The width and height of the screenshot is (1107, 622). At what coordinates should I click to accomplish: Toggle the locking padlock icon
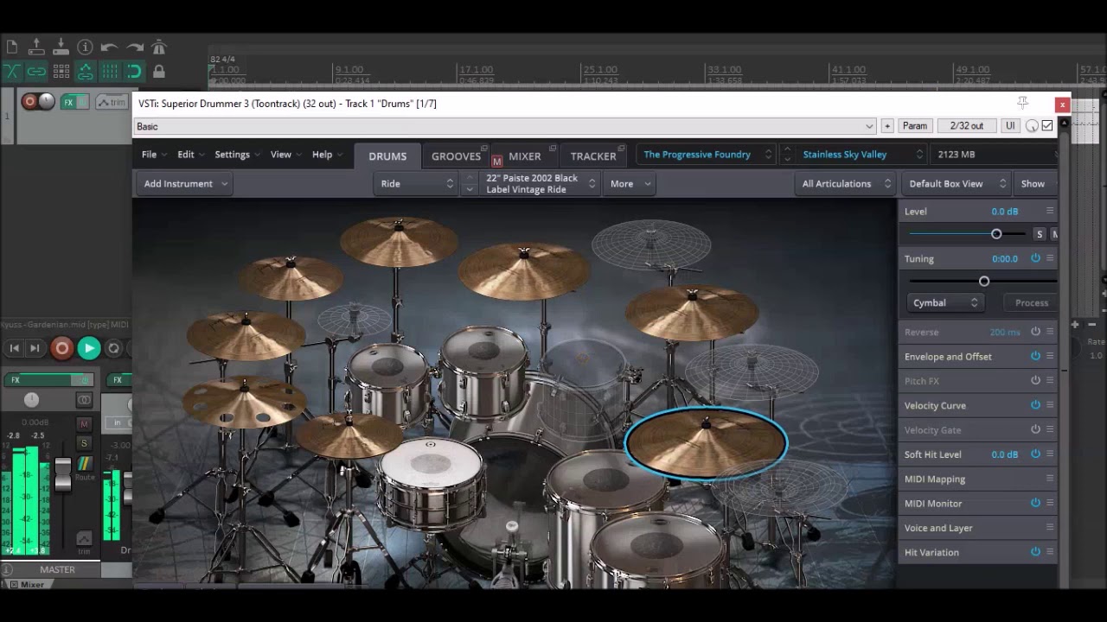pyautogui.click(x=158, y=71)
